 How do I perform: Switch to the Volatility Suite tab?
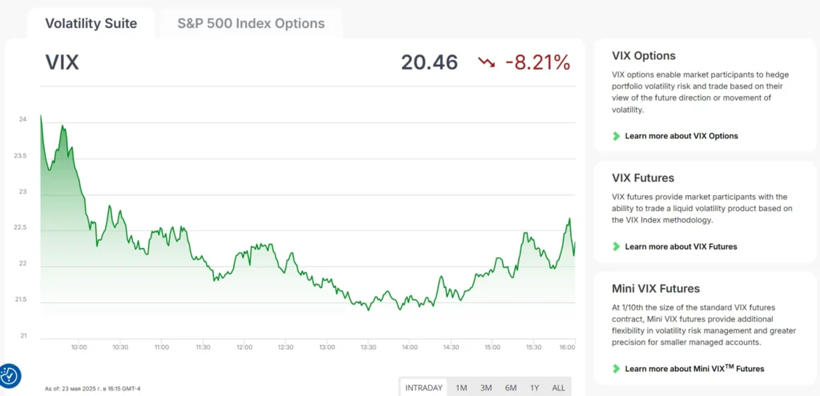[x=91, y=23]
